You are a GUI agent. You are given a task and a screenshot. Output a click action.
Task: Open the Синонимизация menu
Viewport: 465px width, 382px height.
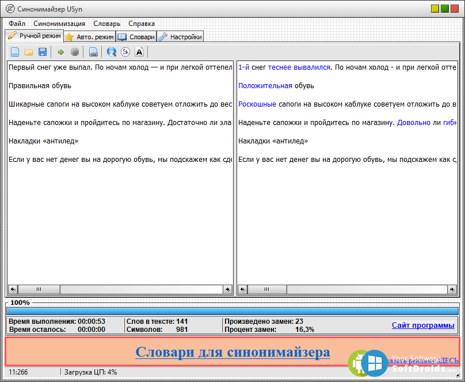point(59,24)
